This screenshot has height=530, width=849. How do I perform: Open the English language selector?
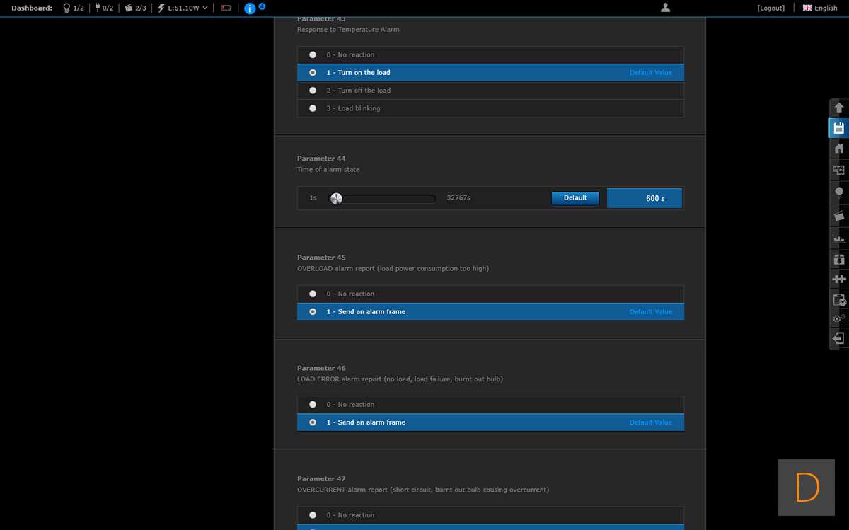pyautogui.click(x=820, y=8)
